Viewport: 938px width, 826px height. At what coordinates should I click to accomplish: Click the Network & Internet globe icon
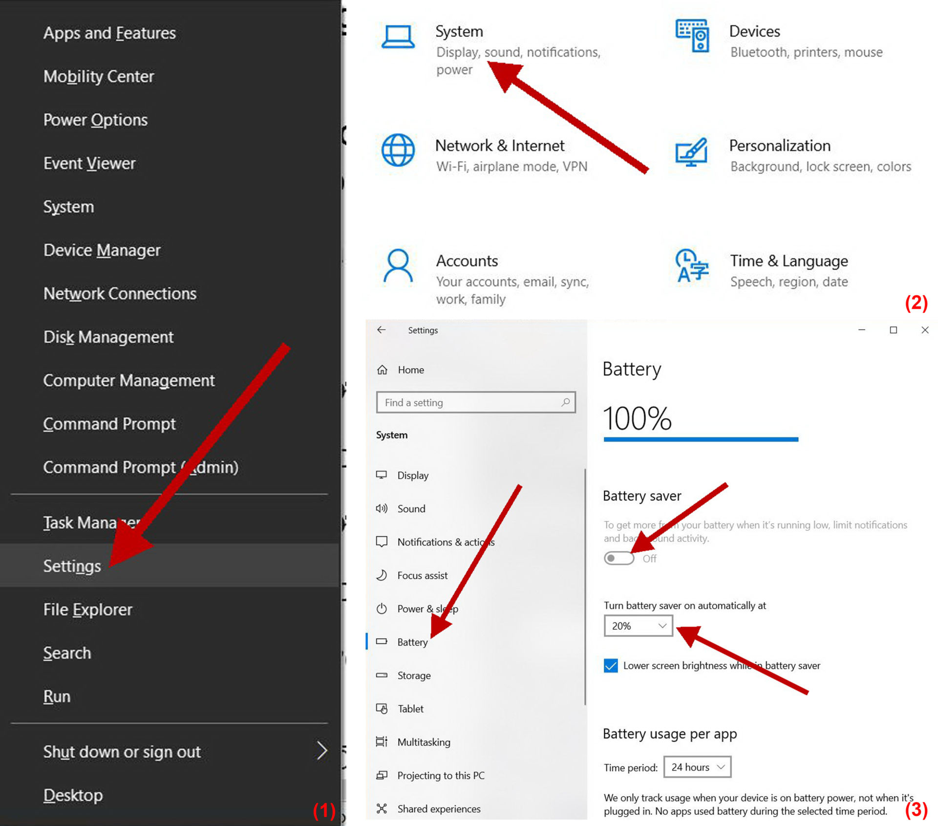point(398,150)
